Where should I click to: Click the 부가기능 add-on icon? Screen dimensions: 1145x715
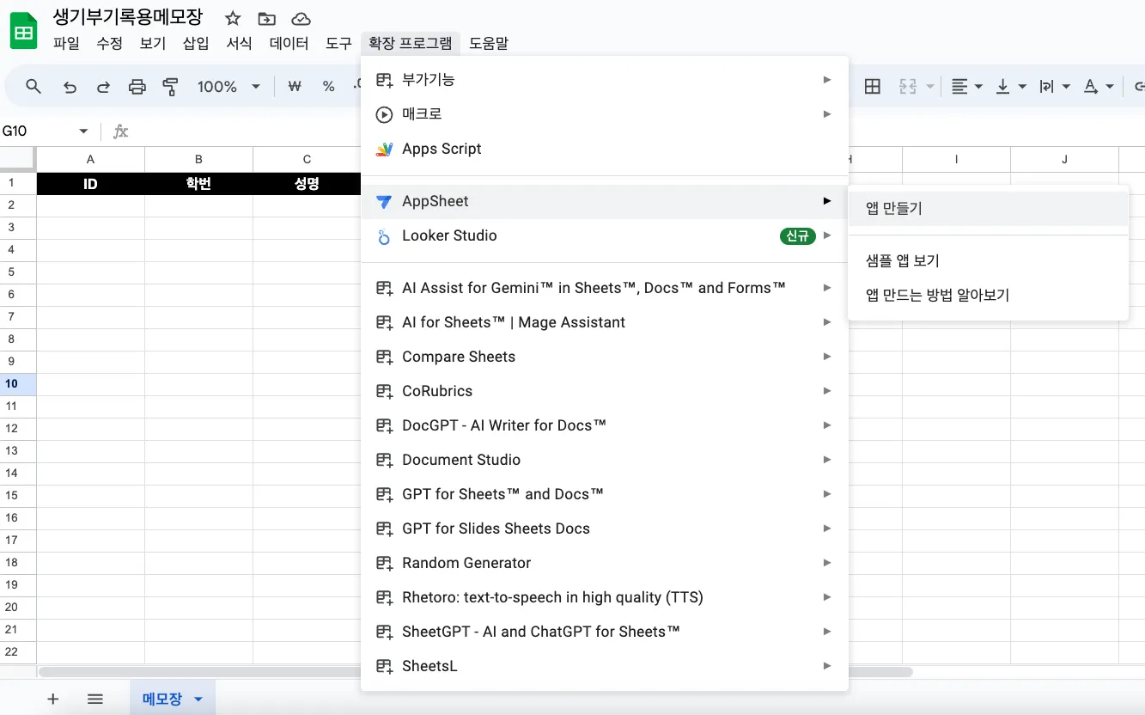(385, 80)
